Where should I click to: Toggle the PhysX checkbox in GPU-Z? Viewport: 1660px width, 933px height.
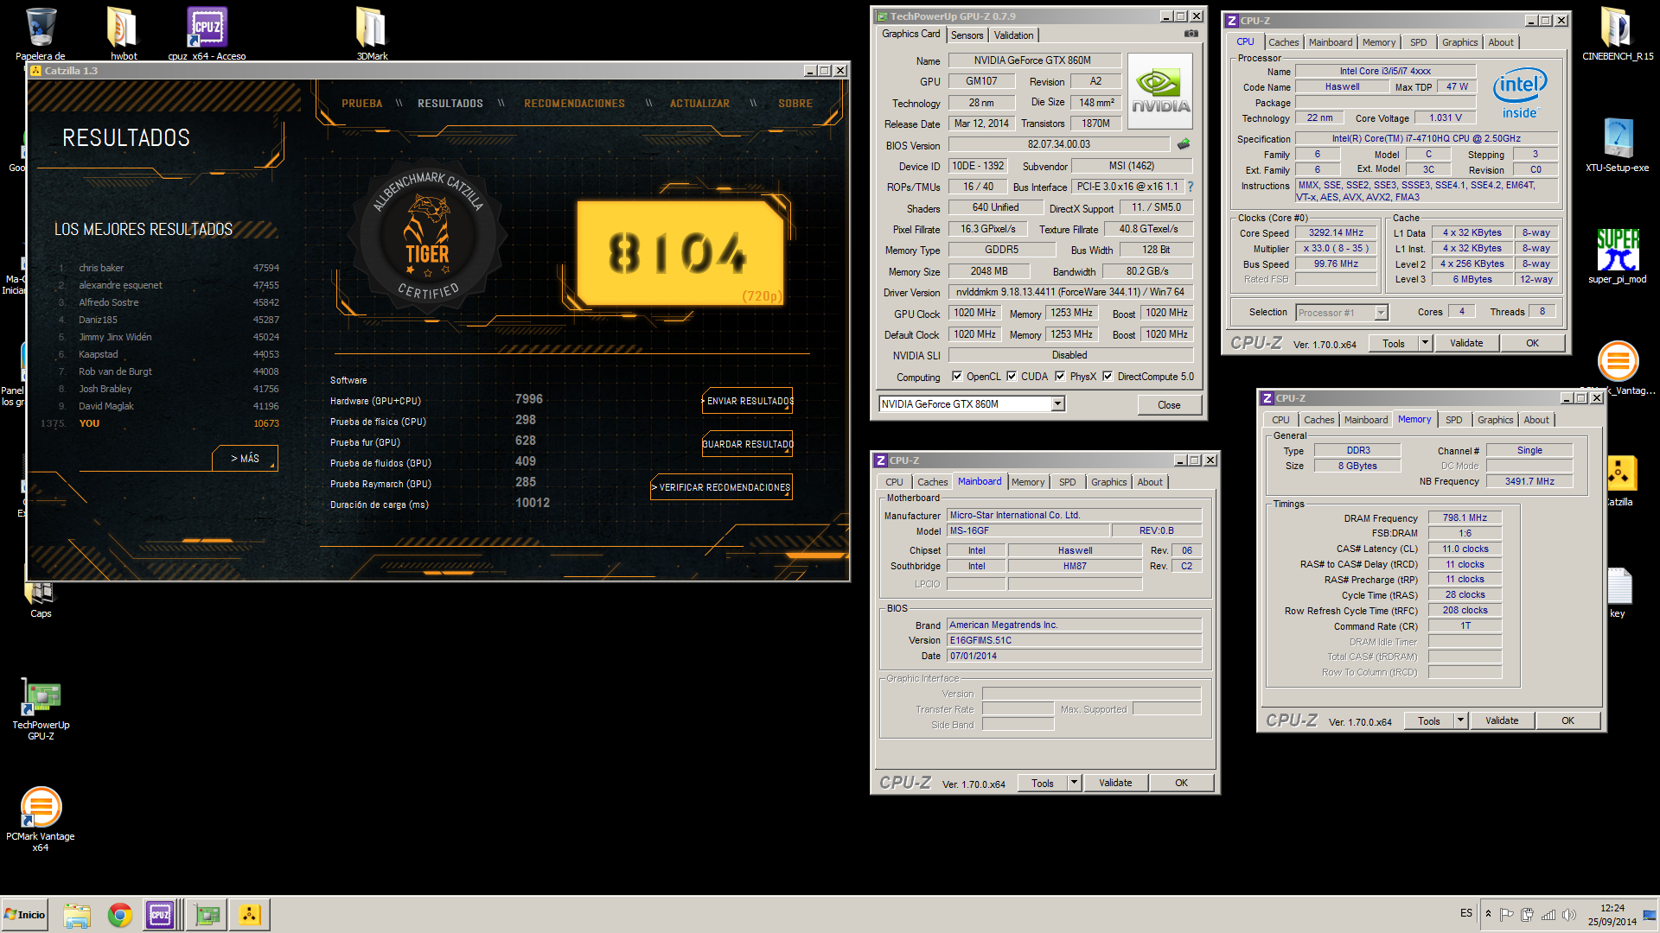[x=1060, y=377]
